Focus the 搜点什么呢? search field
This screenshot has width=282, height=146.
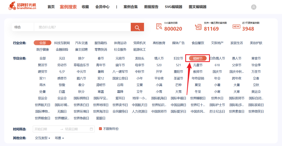coord(82,27)
